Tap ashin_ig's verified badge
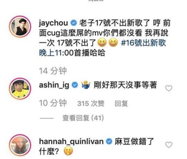This screenshot has width=187, height=159. pyautogui.click(x=75, y=85)
